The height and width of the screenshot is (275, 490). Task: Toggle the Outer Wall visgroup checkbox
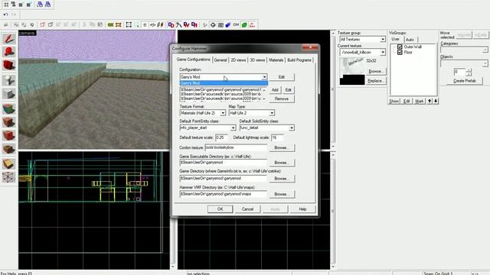tap(400, 47)
